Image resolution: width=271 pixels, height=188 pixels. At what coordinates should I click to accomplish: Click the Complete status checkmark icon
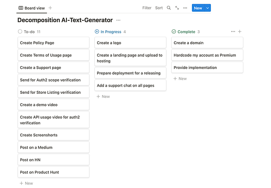pos(174,32)
